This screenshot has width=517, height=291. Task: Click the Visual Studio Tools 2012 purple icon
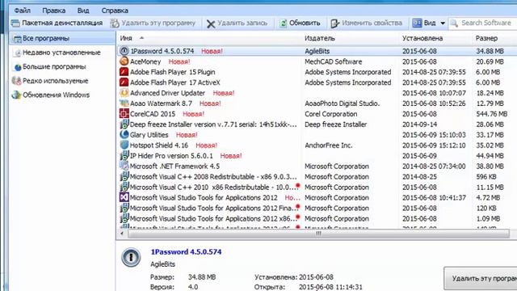point(124,197)
